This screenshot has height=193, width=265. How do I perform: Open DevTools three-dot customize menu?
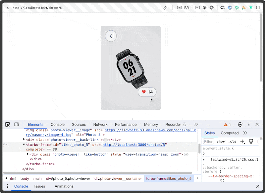tap(249, 124)
